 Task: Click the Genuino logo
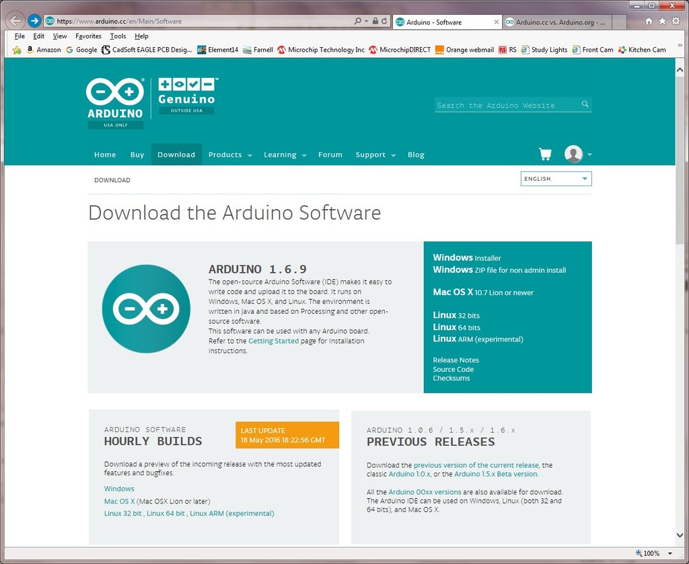pos(187,96)
